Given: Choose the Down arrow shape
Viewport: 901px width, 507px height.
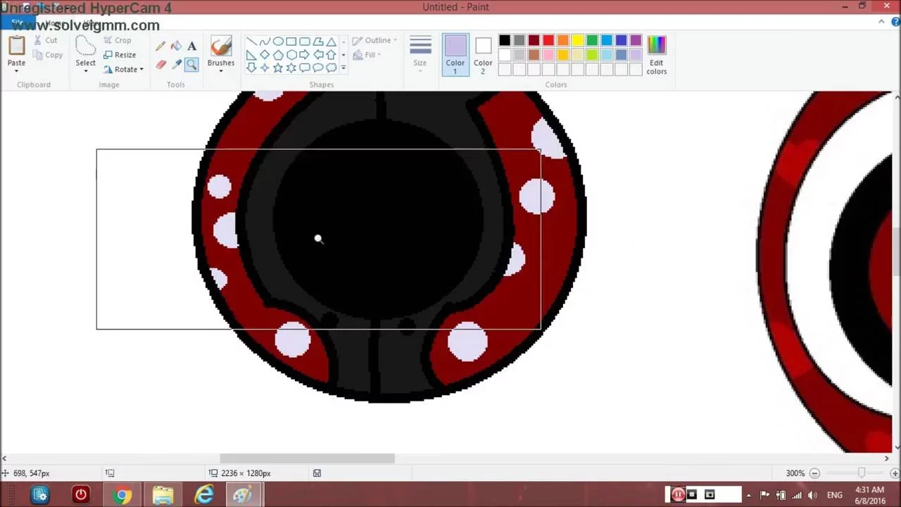Looking at the screenshot, I should click(252, 68).
